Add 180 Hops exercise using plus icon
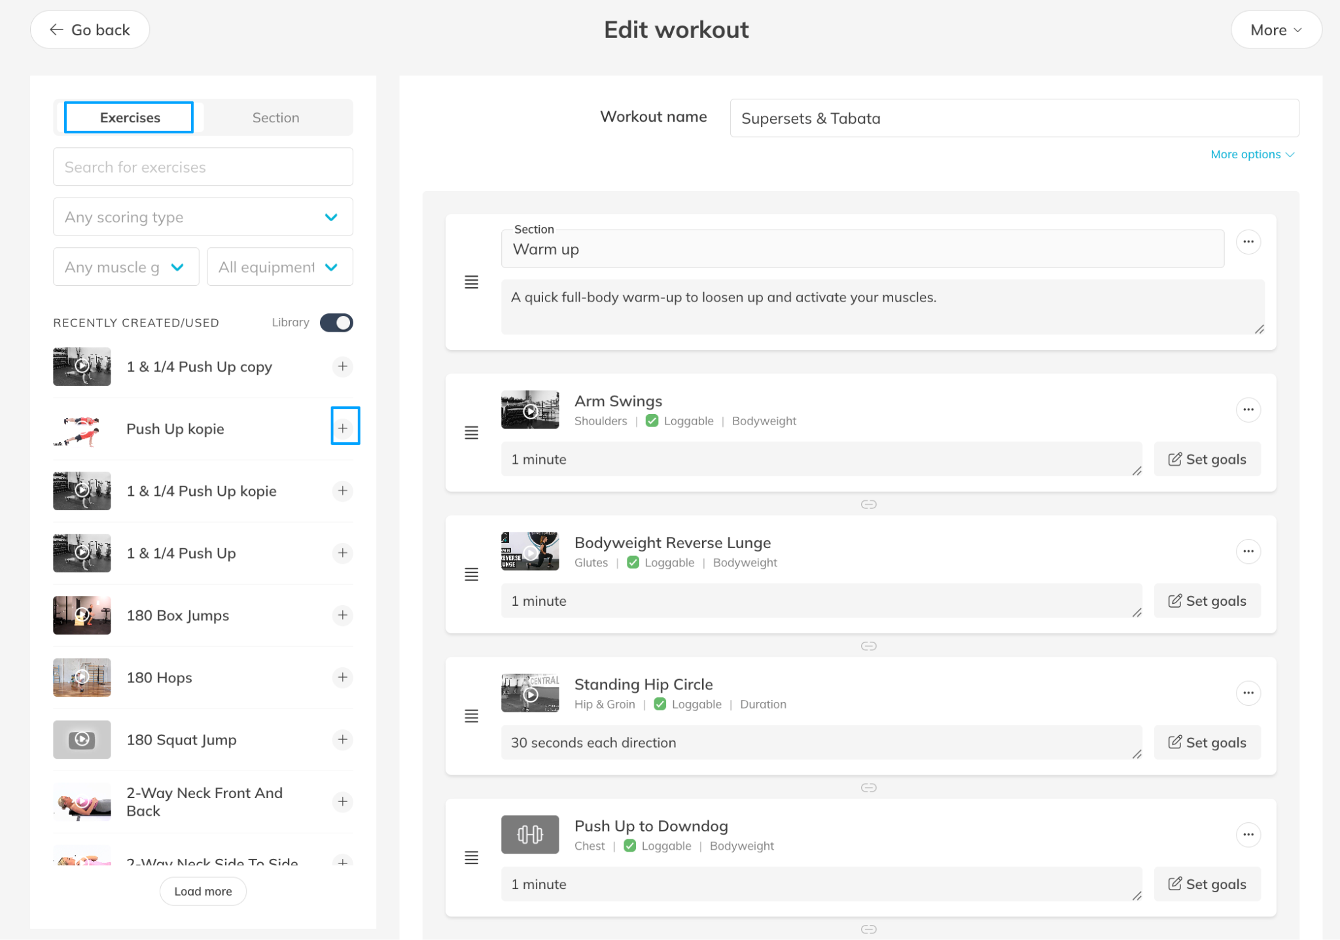Viewport: 1340px width, 940px height. 343,677
